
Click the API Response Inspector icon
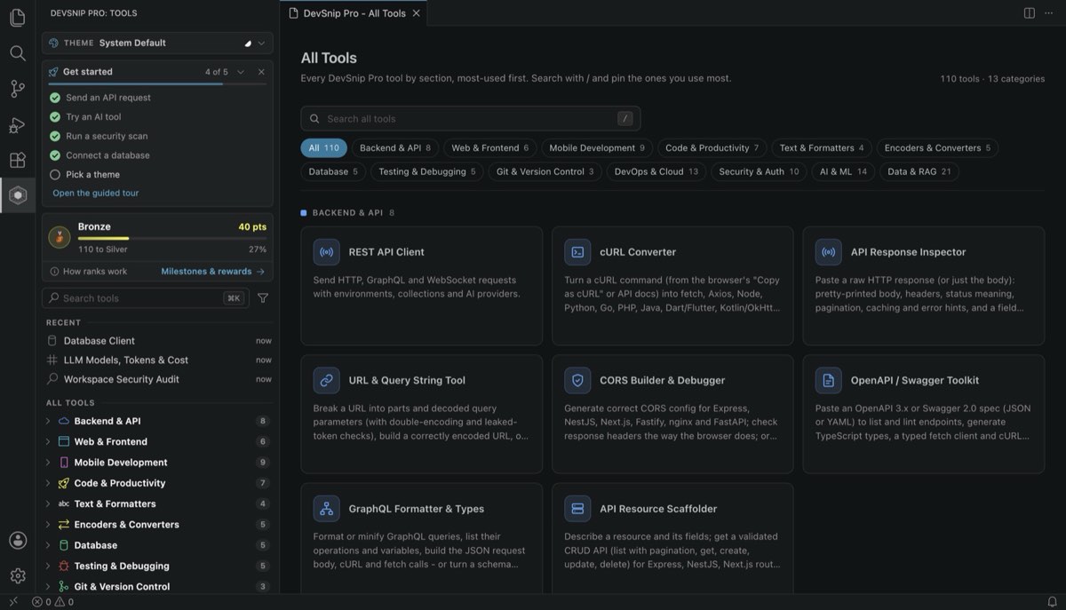[828, 252]
